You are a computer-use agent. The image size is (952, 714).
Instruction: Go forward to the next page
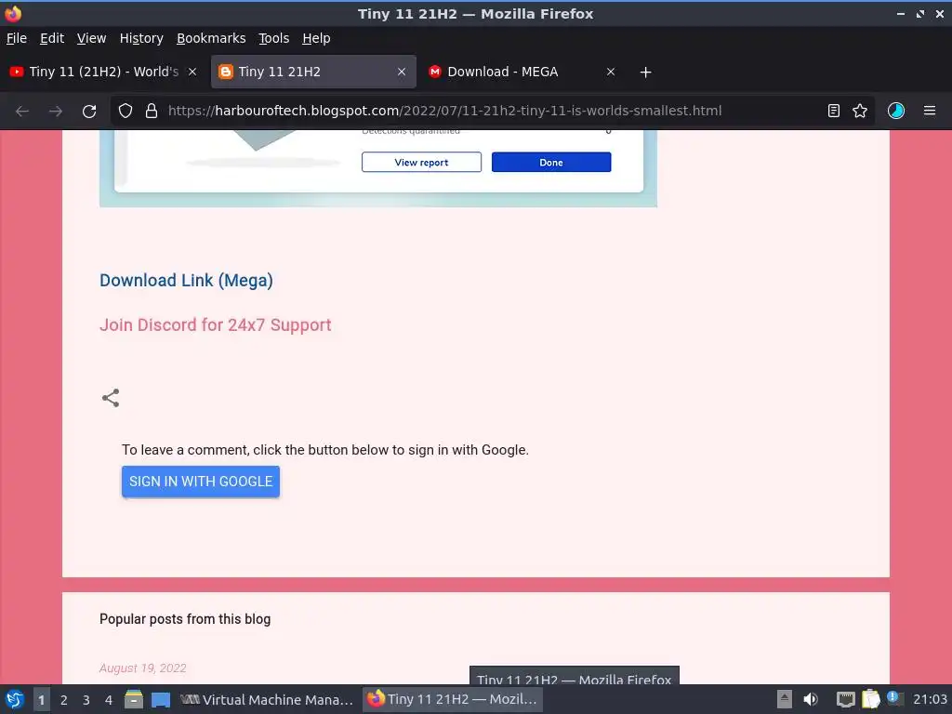56,112
